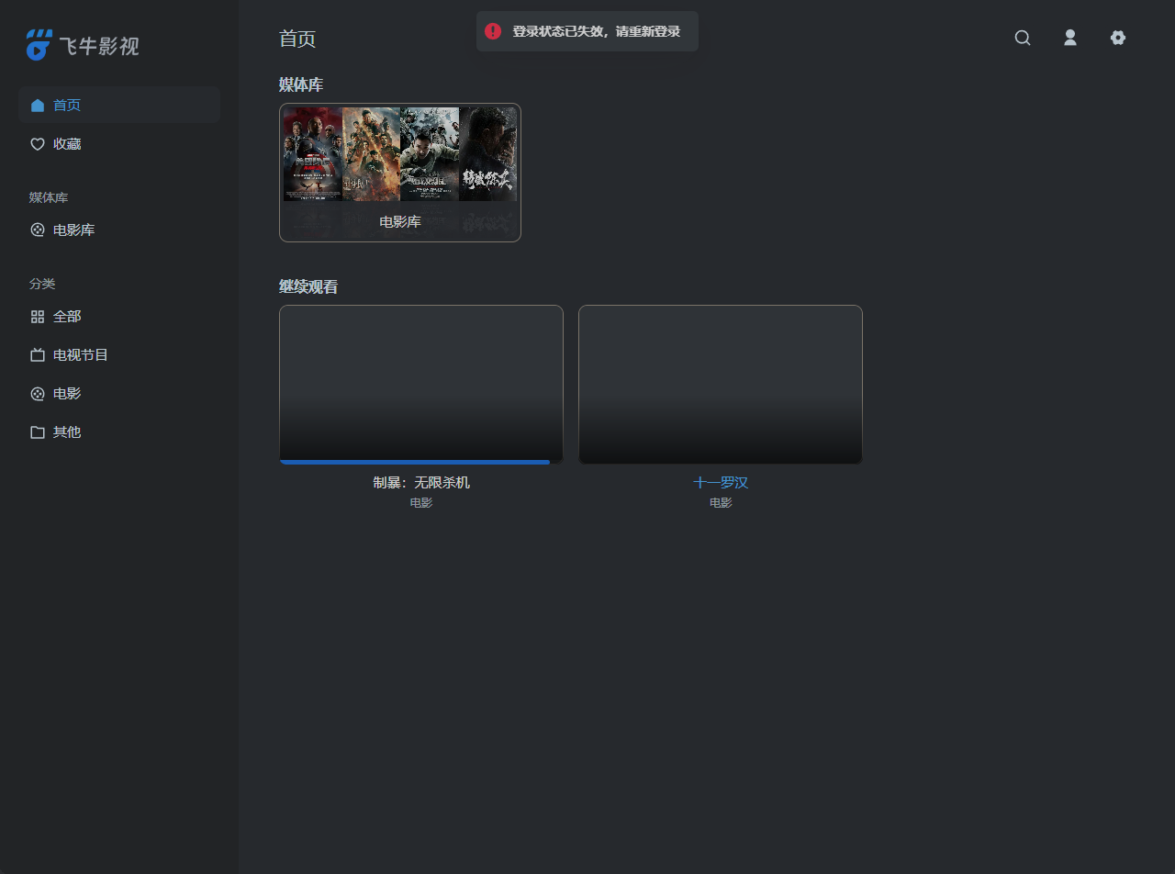Click the 继续观看 section heading
1175x874 pixels.
(308, 287)
